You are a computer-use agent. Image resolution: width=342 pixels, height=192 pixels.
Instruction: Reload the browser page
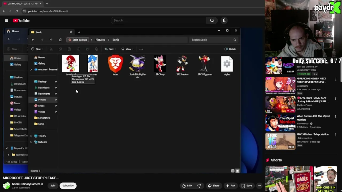click(x=17, y=11)
